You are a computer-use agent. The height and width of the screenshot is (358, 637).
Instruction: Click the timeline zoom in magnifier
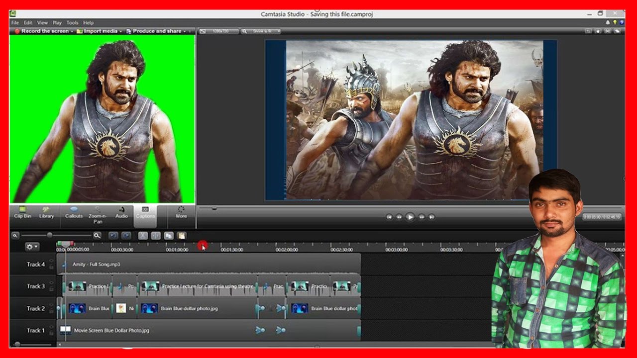click(97, 236)
